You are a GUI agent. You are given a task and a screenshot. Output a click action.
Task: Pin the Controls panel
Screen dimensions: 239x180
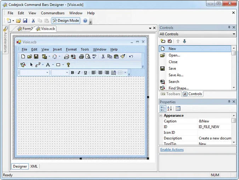click(x=229, y=27)
